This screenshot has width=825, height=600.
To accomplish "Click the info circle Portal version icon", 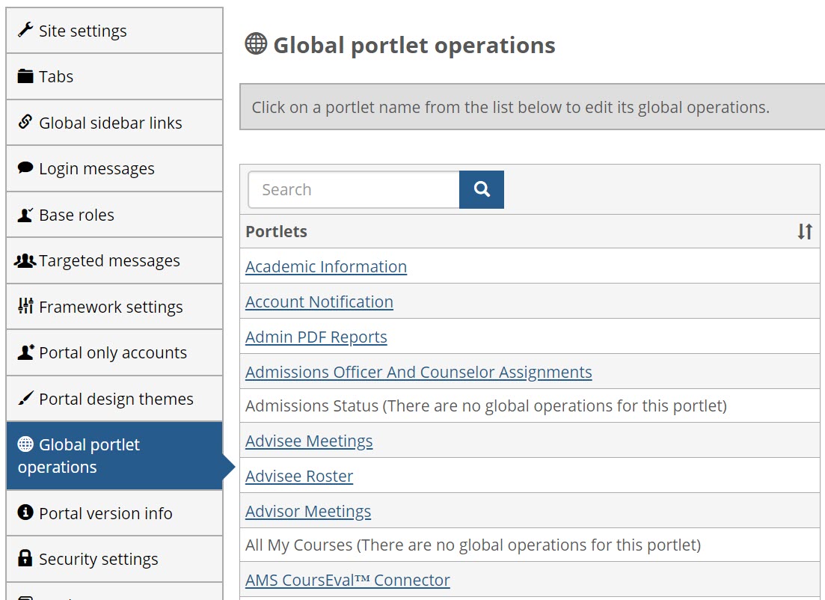I will 25,512.
